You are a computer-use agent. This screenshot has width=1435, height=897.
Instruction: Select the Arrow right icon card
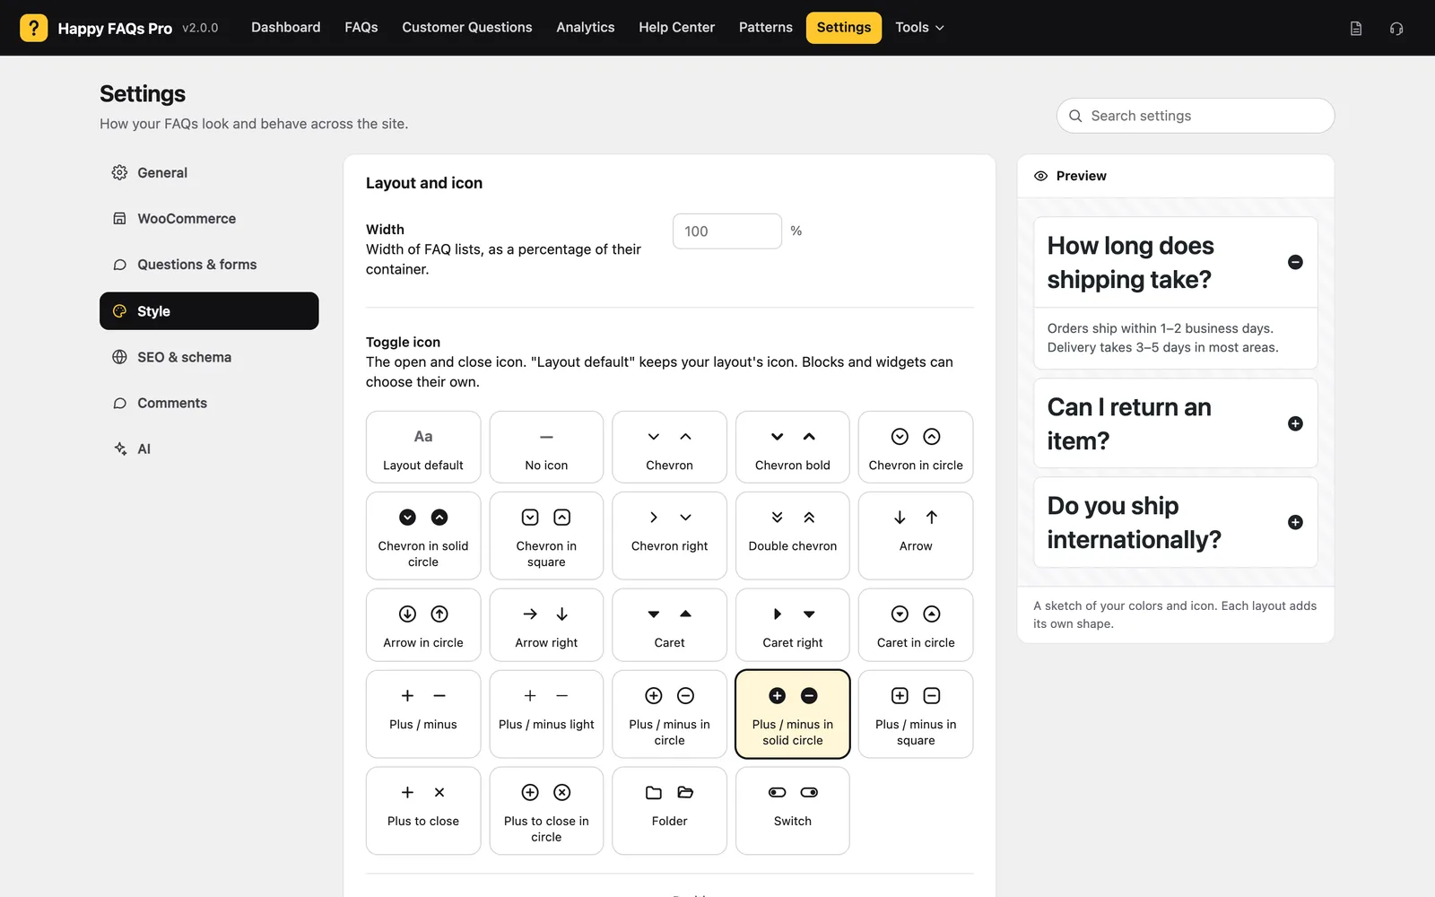click(546, 624)
